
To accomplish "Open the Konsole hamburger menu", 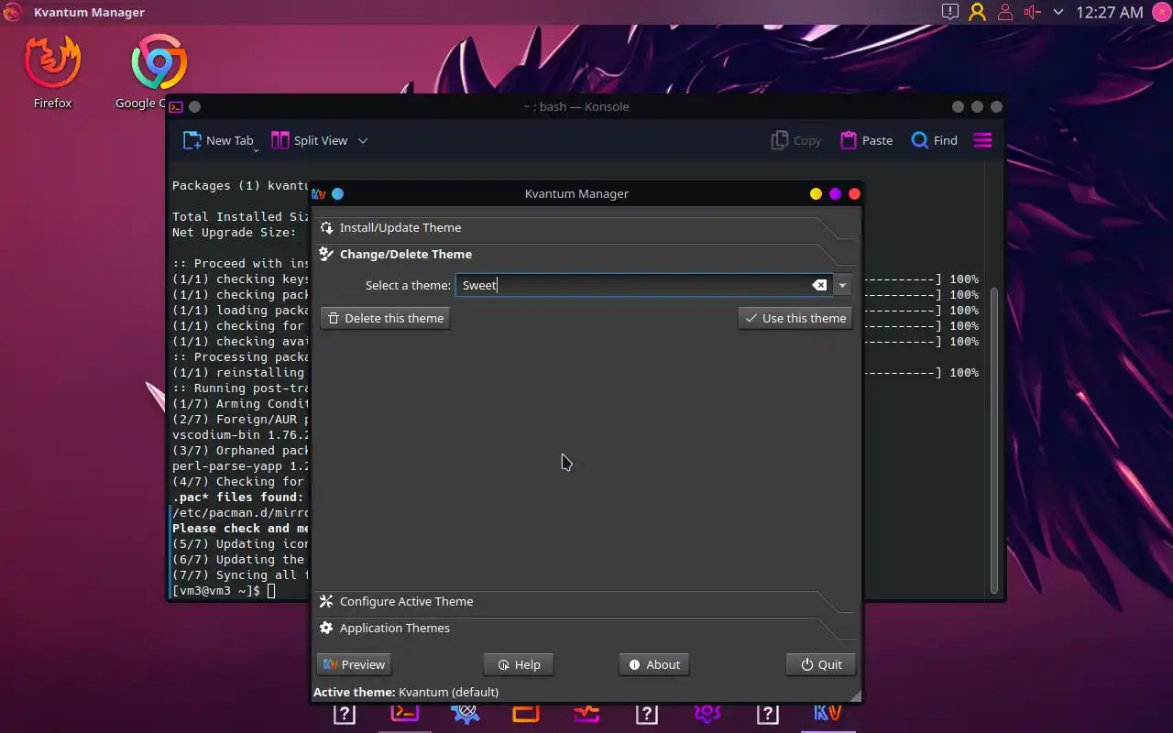I will pos(982,140).
